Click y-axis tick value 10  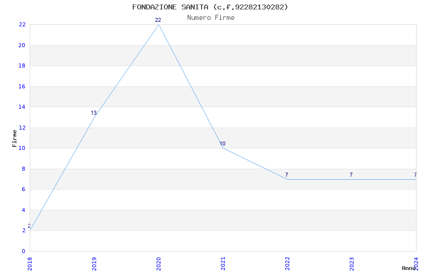click(x=22, y=148)
